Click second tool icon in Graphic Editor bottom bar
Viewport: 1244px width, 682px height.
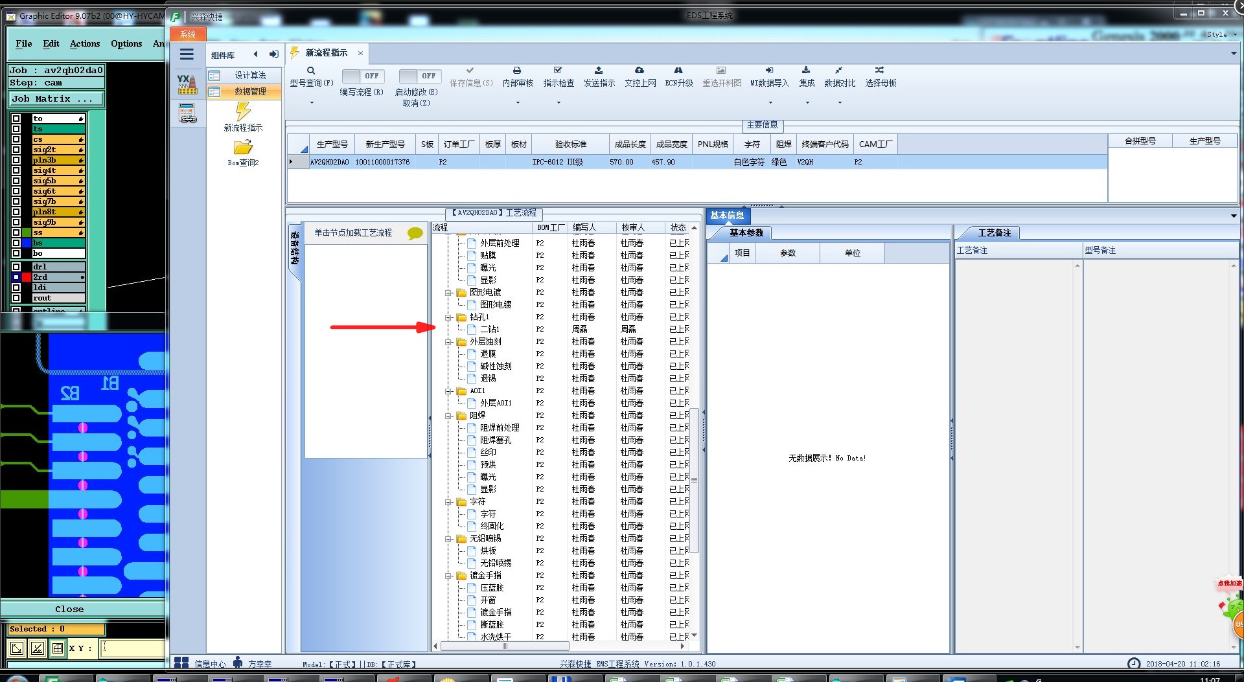38,648
